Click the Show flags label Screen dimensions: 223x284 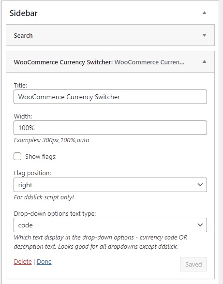coord(41,156)
